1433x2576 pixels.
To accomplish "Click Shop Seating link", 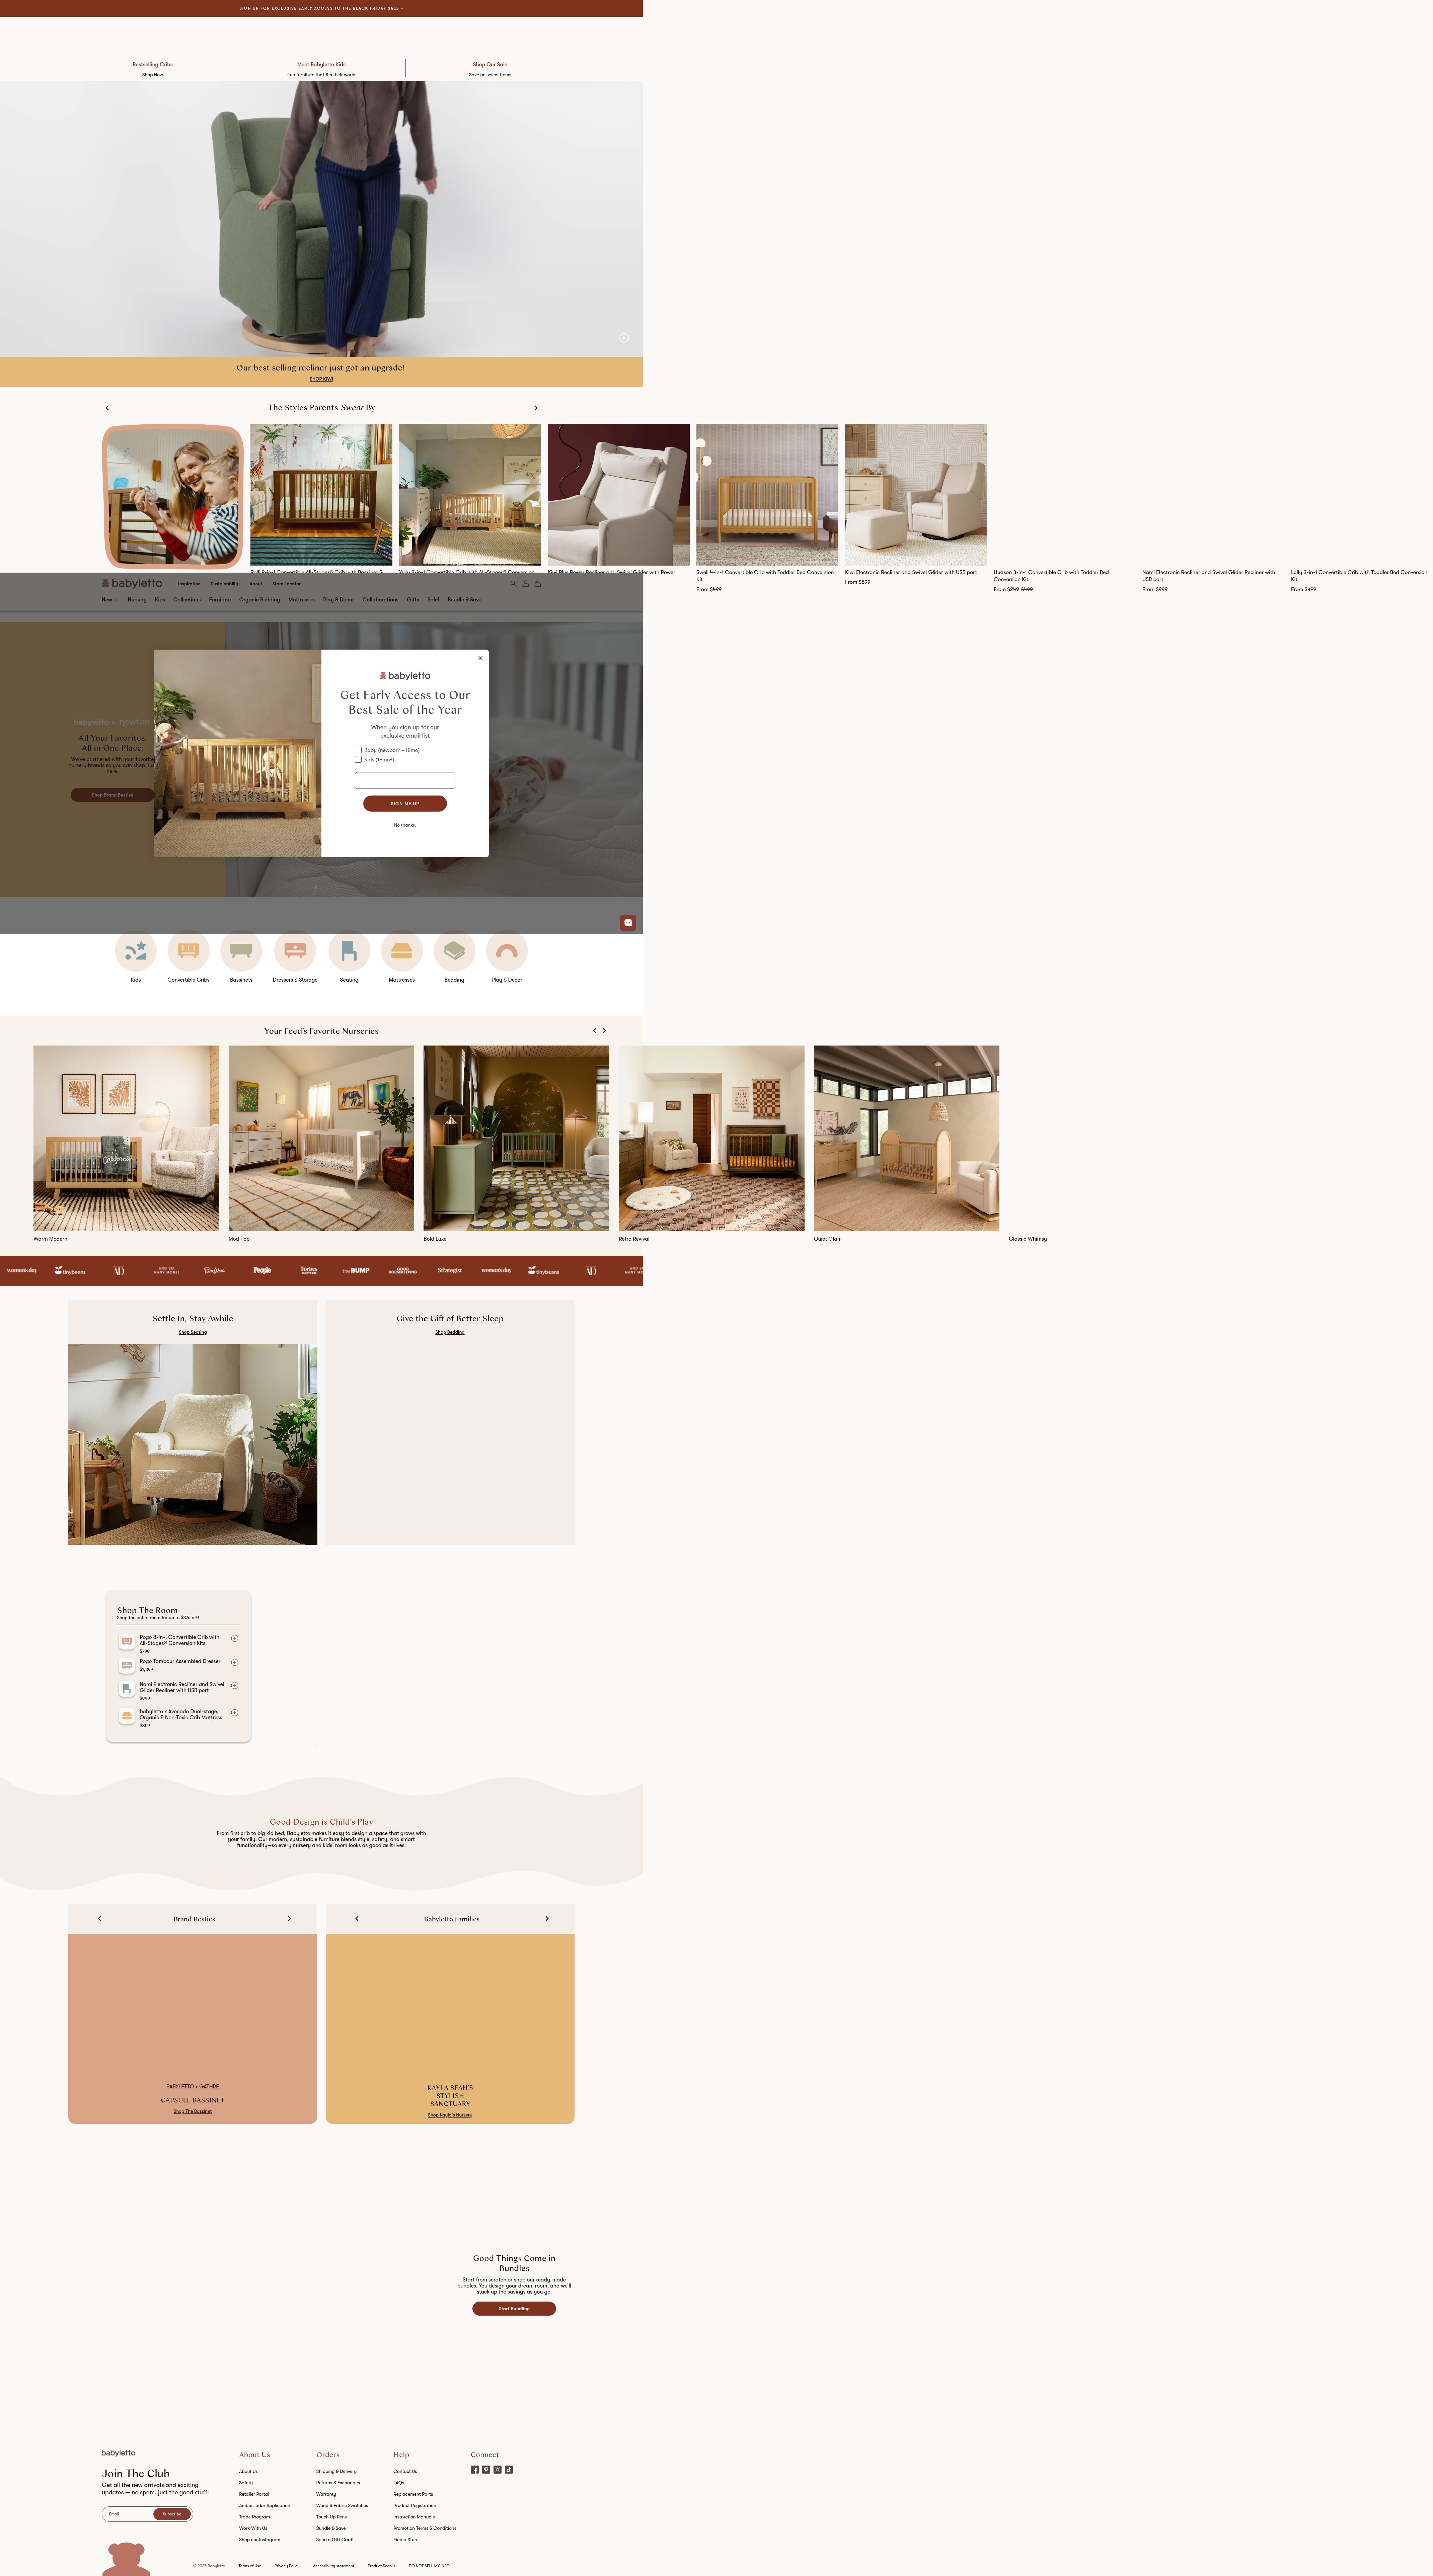I will 193,1332.
